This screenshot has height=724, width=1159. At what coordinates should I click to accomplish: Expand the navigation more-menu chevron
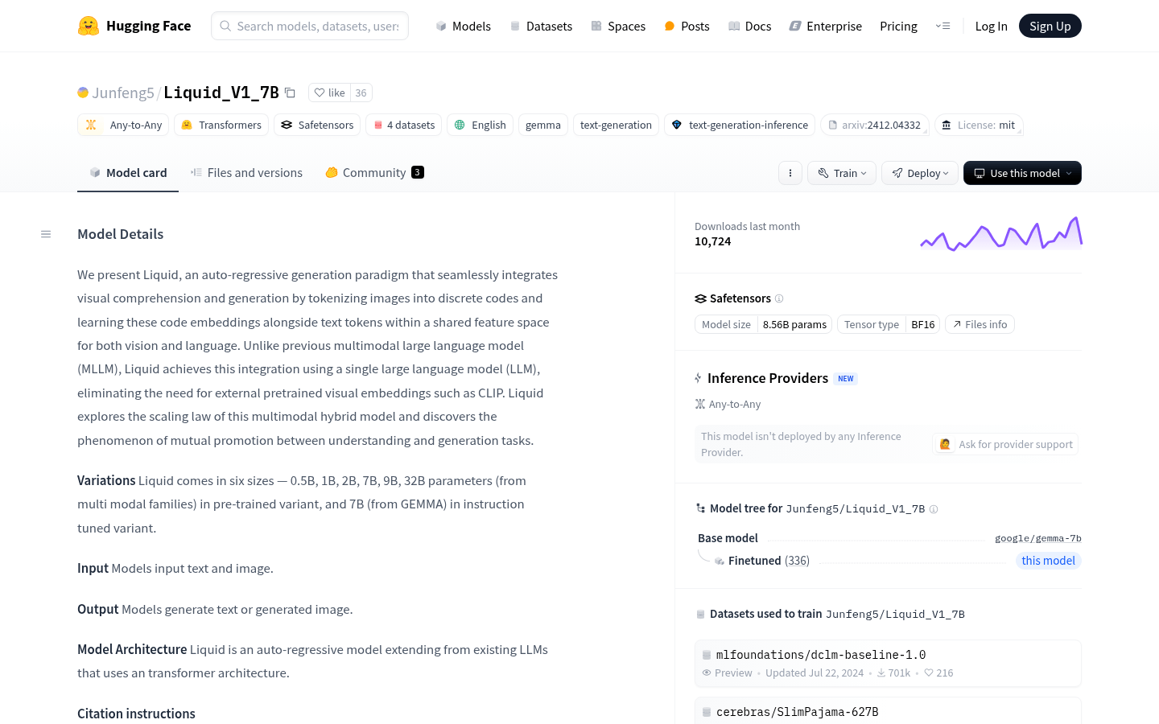pyautogui.click(x=942, y=26)
